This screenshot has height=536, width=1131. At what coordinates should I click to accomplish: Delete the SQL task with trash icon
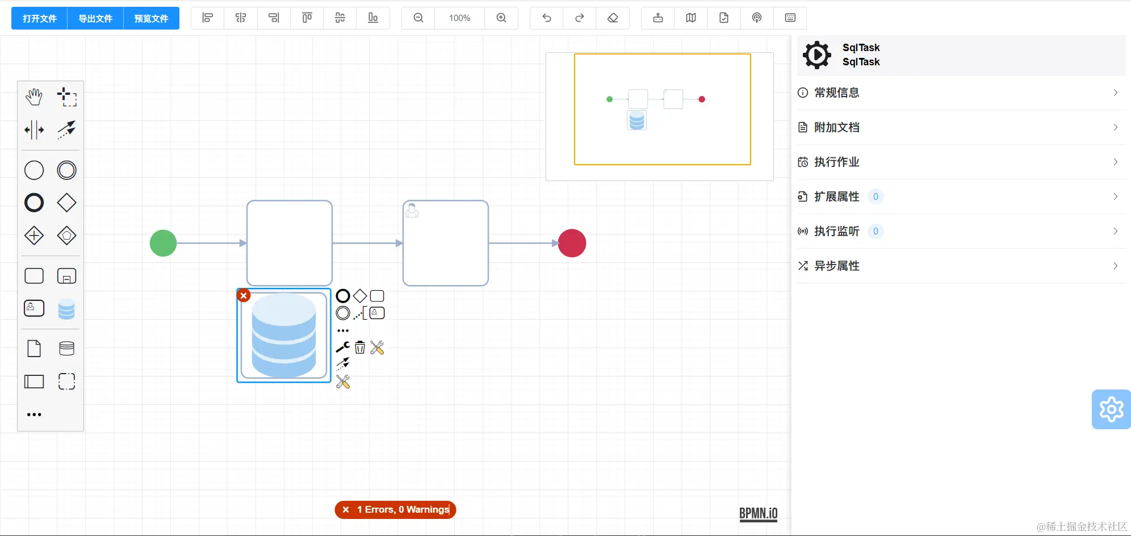[360, 347]
